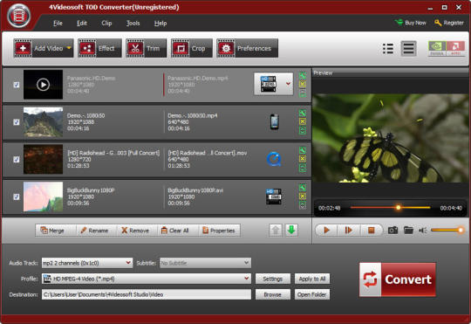
Task: Open the snapshot folder icon
Action: click(x=408, y=231)
